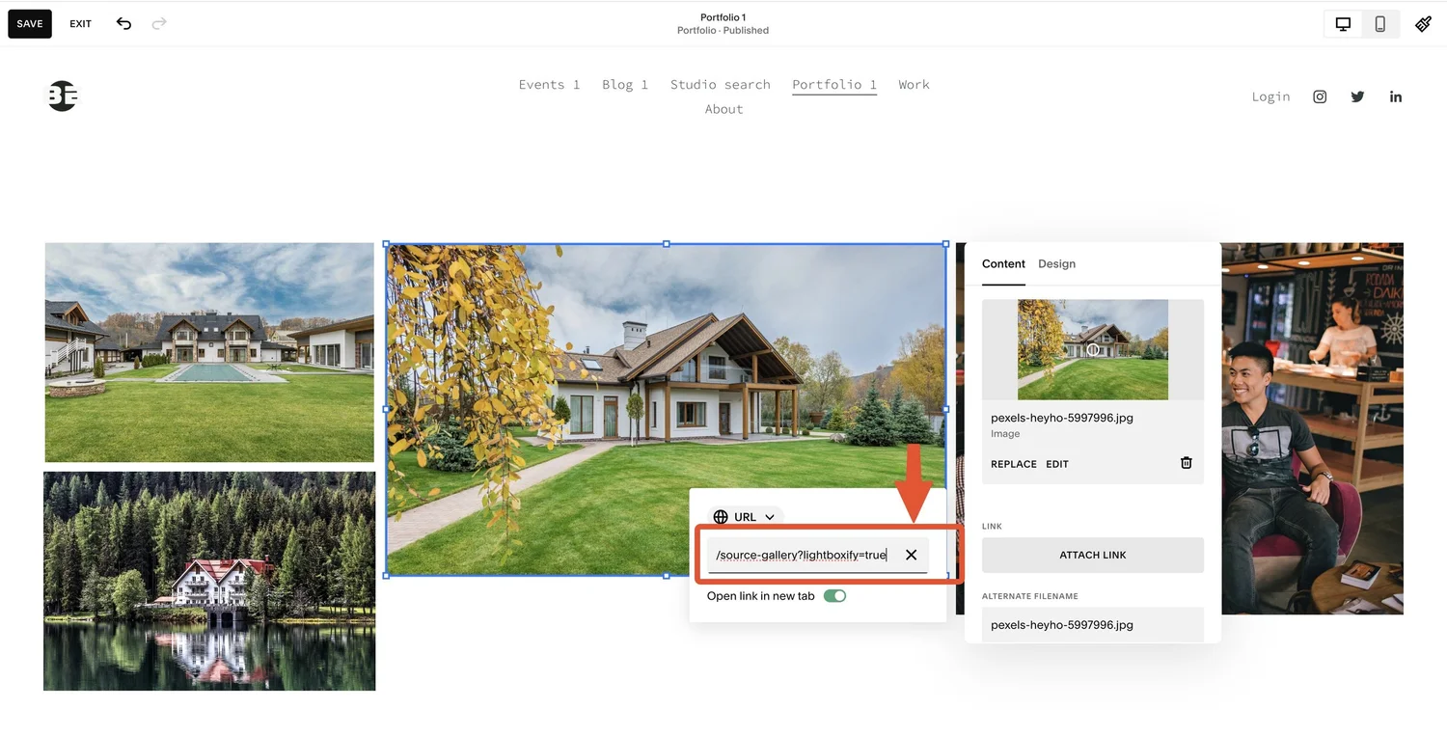Open the URL link type dropdown
1447x736 pixels.
point(769,516)
